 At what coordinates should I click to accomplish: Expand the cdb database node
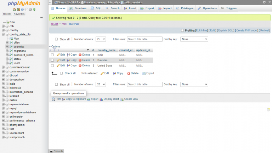pyautogui.click(x=3, y=26)
